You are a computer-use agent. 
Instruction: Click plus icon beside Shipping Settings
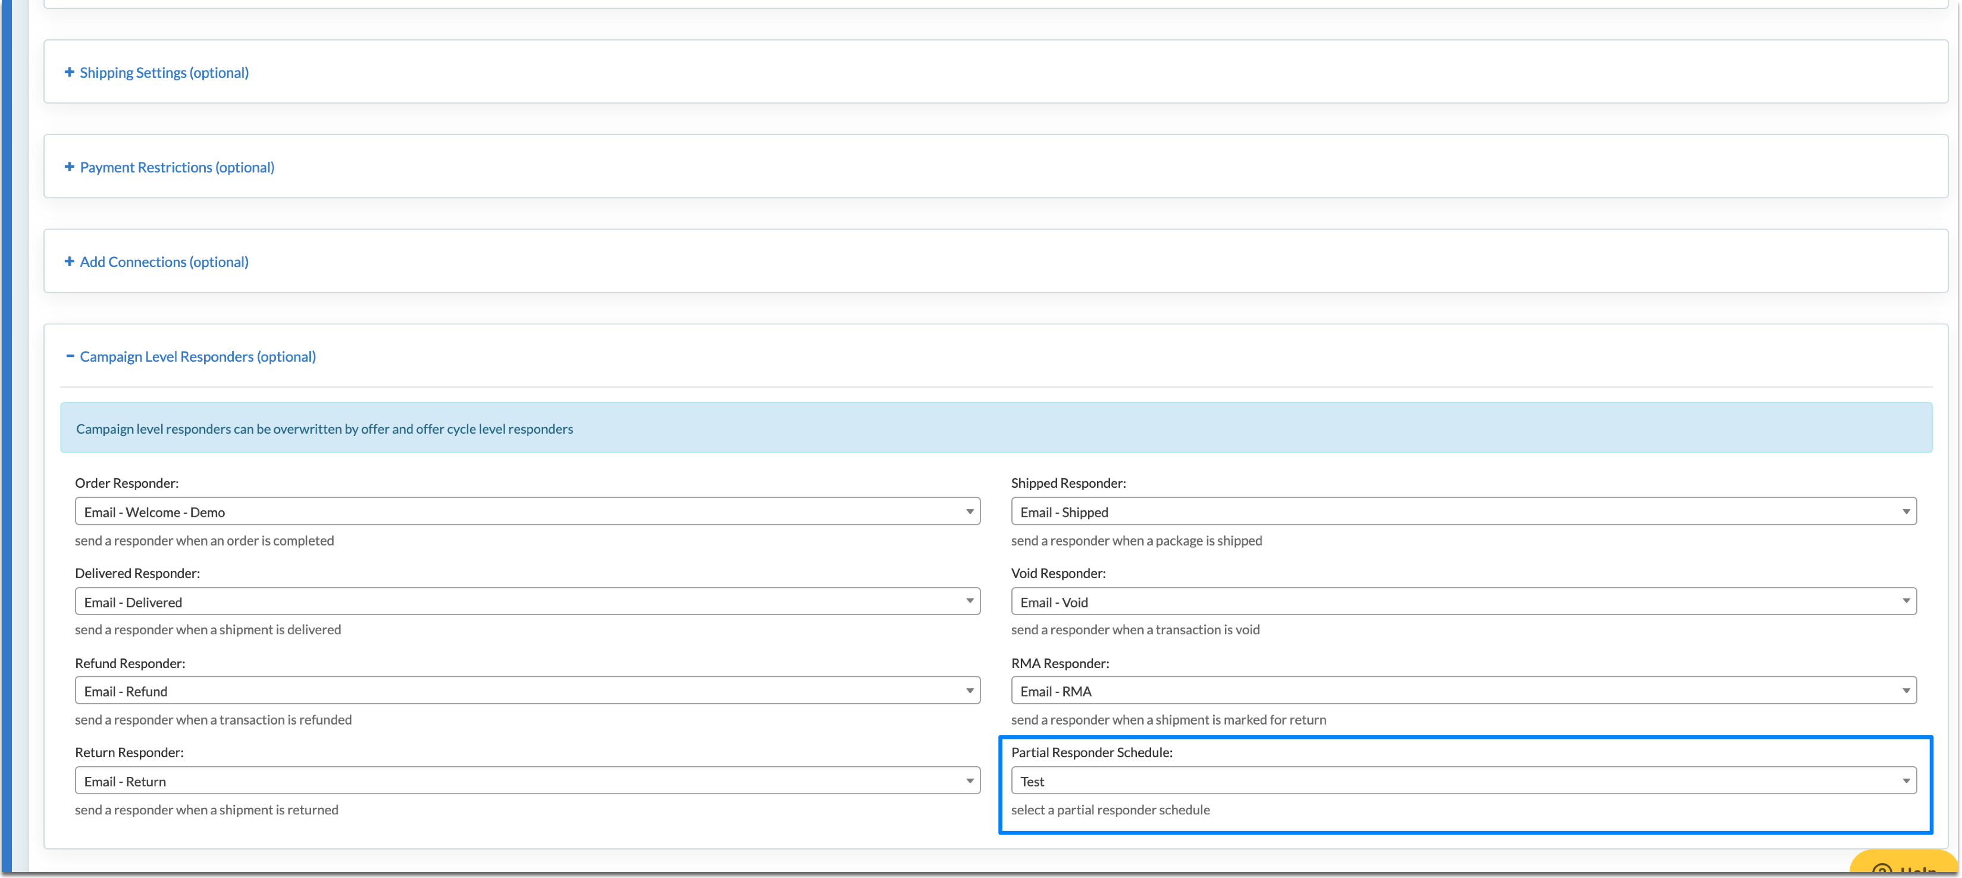70,73
